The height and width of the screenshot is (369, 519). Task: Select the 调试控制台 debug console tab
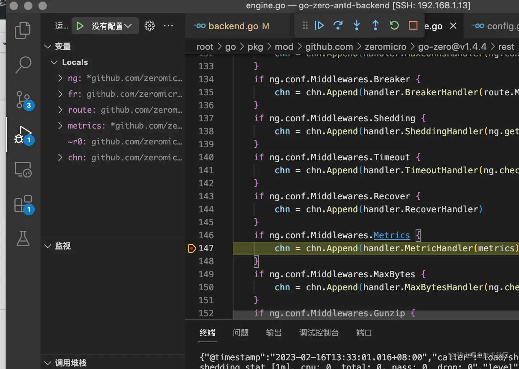(x=319, y=333)
